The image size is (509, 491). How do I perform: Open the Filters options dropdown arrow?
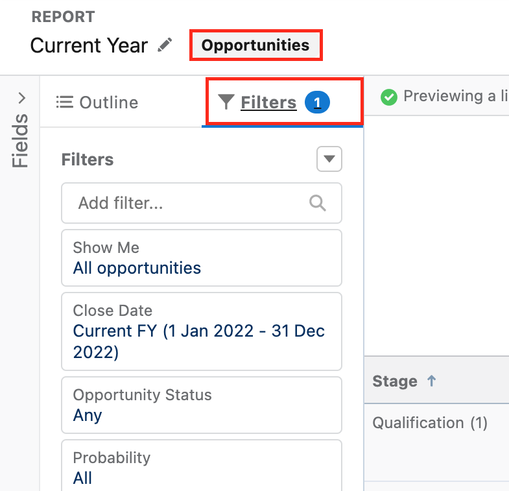tap(329, 159)
